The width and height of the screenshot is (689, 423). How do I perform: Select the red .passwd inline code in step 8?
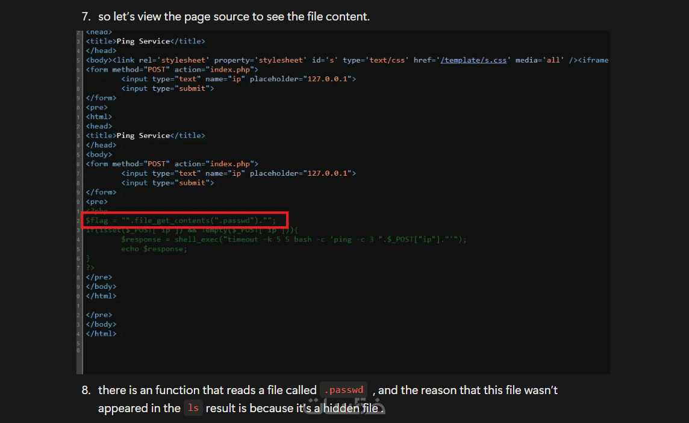coord(344,390)
